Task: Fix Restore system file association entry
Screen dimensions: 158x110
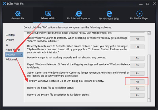Action: [x=137, y=95]
